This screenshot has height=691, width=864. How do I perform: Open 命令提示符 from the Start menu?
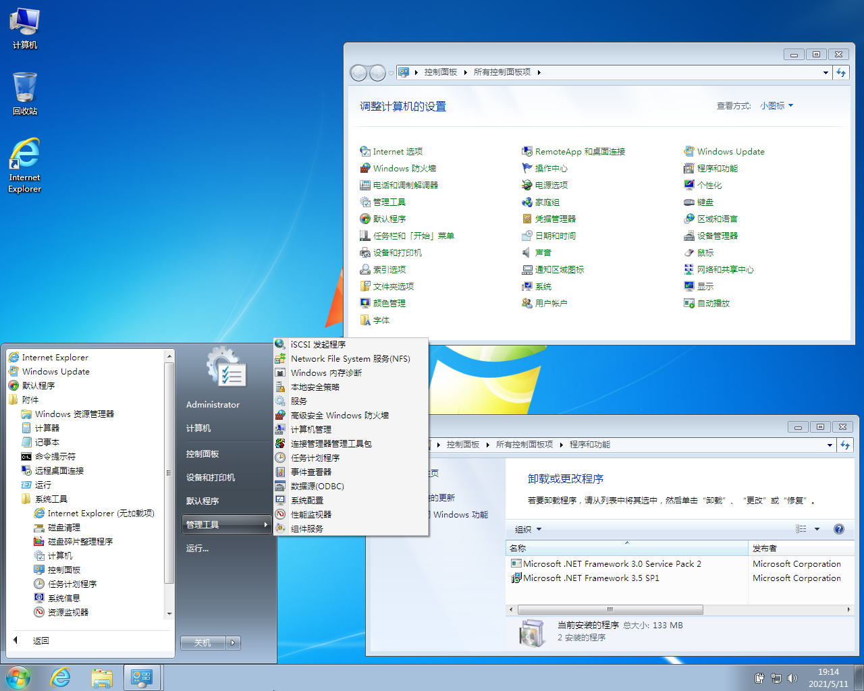(55, 457)
